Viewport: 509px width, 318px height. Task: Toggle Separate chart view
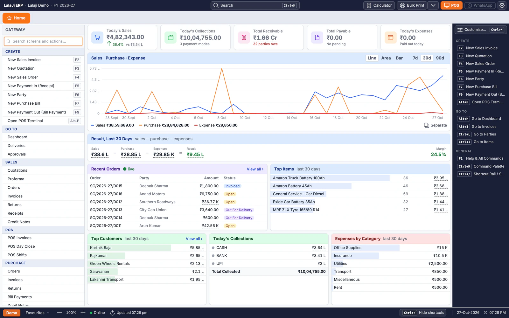click(x=435, y=125)
